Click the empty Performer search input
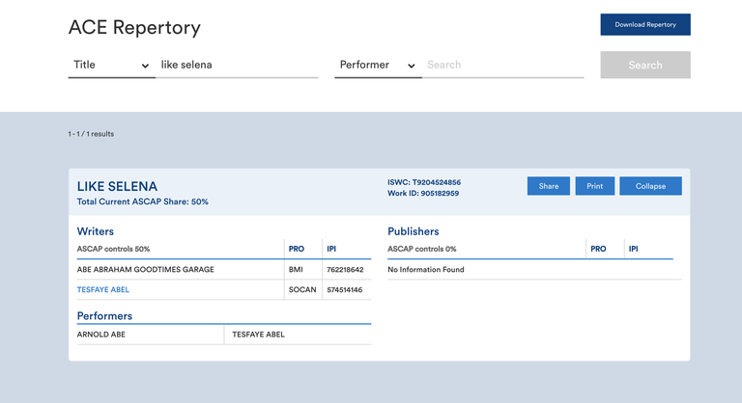This screenshot has width=742, height=403. [x=503, y=65]
